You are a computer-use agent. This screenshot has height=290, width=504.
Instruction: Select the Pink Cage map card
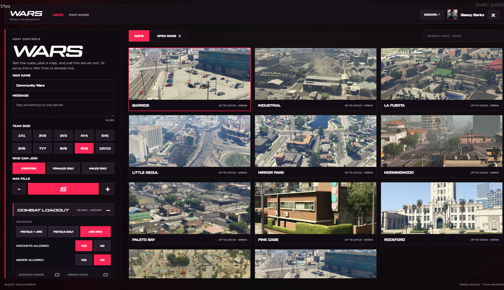point(316,214)
